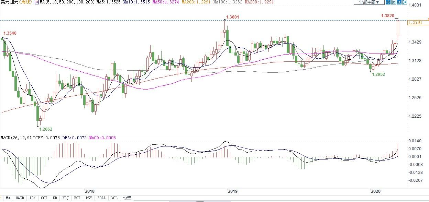Select the CCI indicator
This screenshot has width=429, height=202.
[44, 198]
